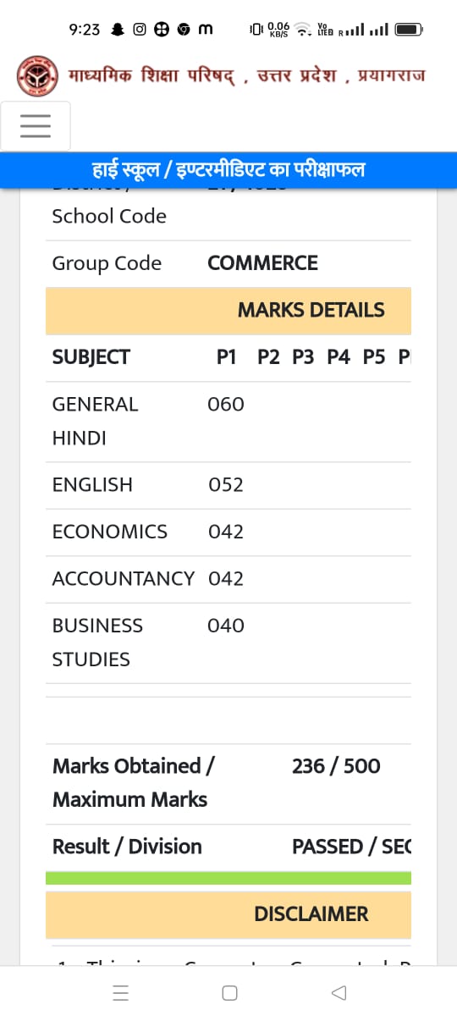Screen dimensions: 457x1021
Task: Select the ACCOUNTANCY subject row
Action: point(228,579)
